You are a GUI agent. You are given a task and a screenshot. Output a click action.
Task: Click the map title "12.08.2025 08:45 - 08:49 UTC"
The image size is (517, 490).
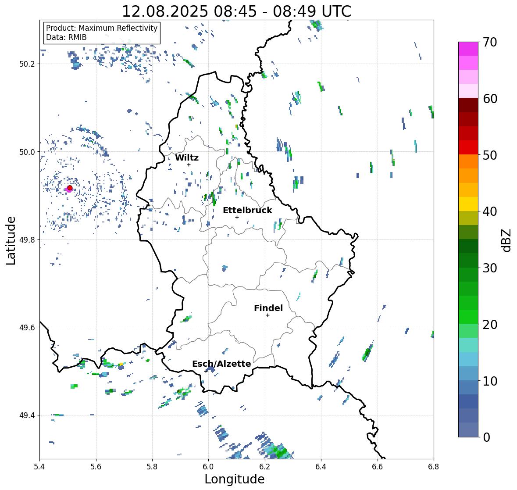236,11
